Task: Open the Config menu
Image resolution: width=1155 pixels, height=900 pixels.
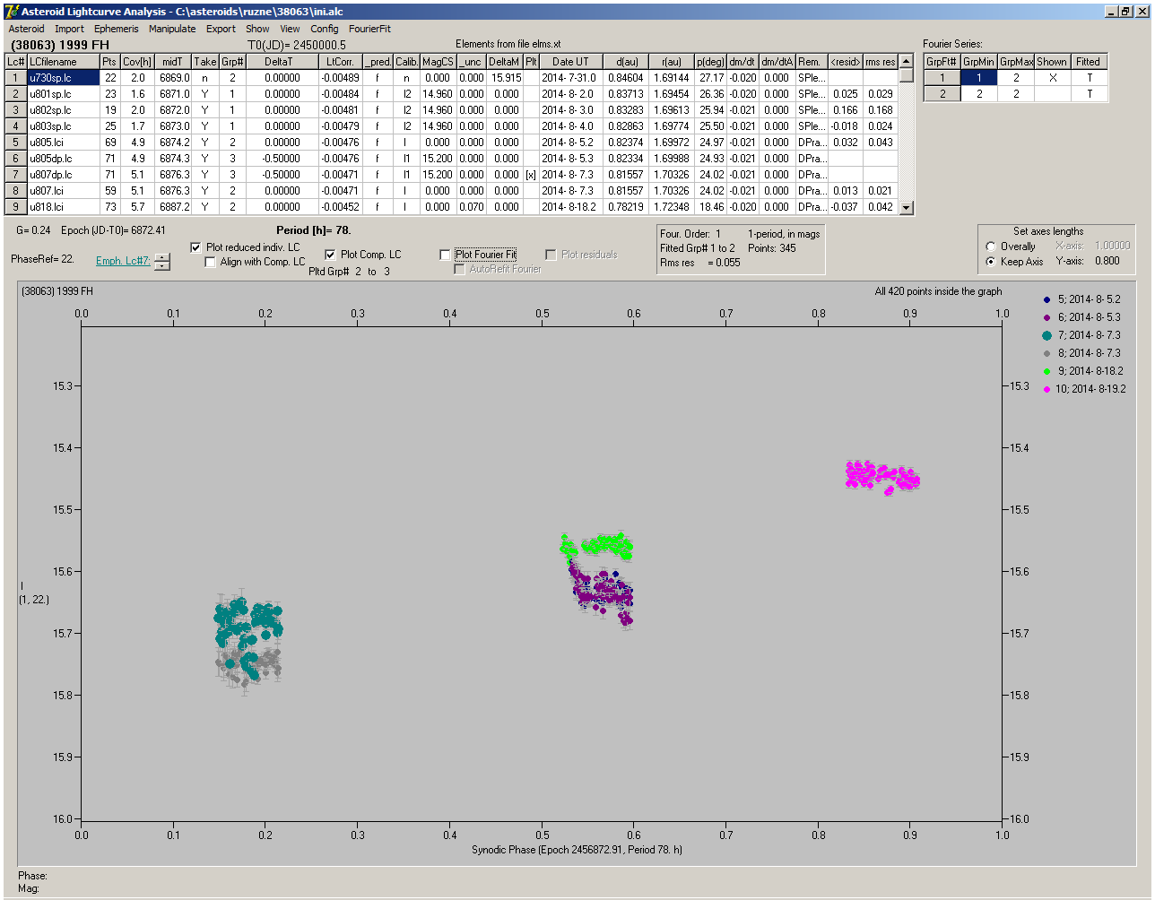Action: pyautogui.click(x=325, y=29)
